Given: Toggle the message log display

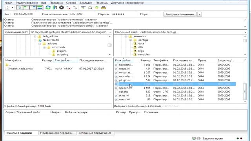Looking at the screenshot, I should click(20, 7).
